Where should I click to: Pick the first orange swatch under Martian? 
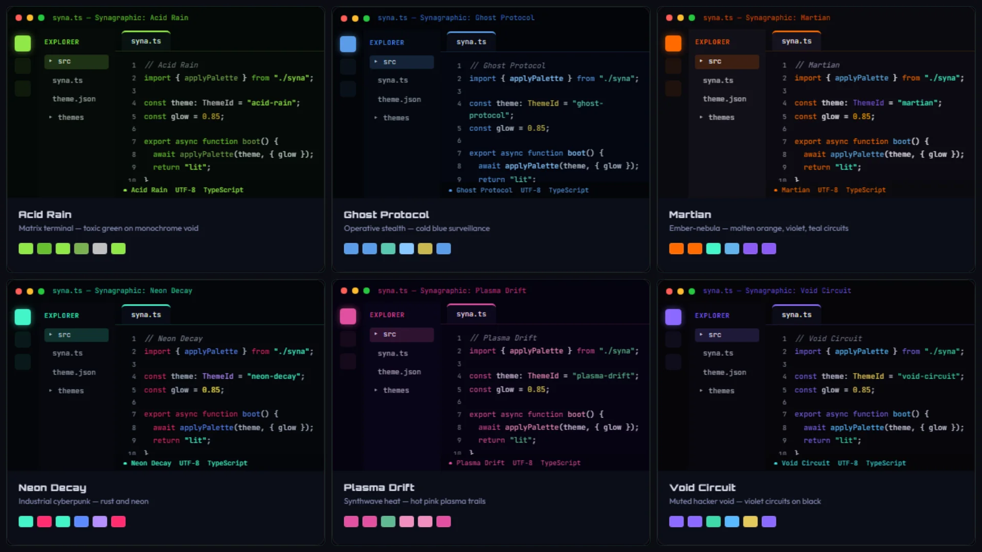click(677, 248)
